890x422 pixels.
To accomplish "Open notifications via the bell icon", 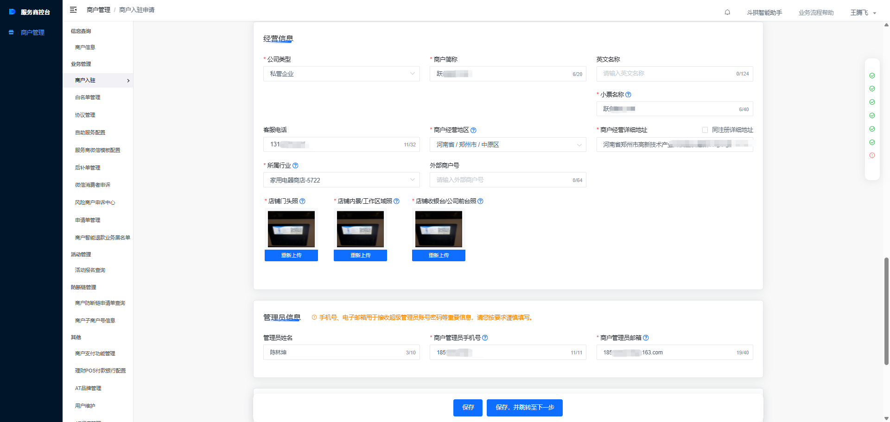I will 727,13.
